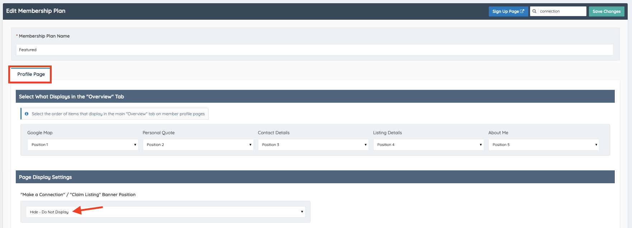
Task: Open the Contact Details position dropdown
Action: pos(313,145)
